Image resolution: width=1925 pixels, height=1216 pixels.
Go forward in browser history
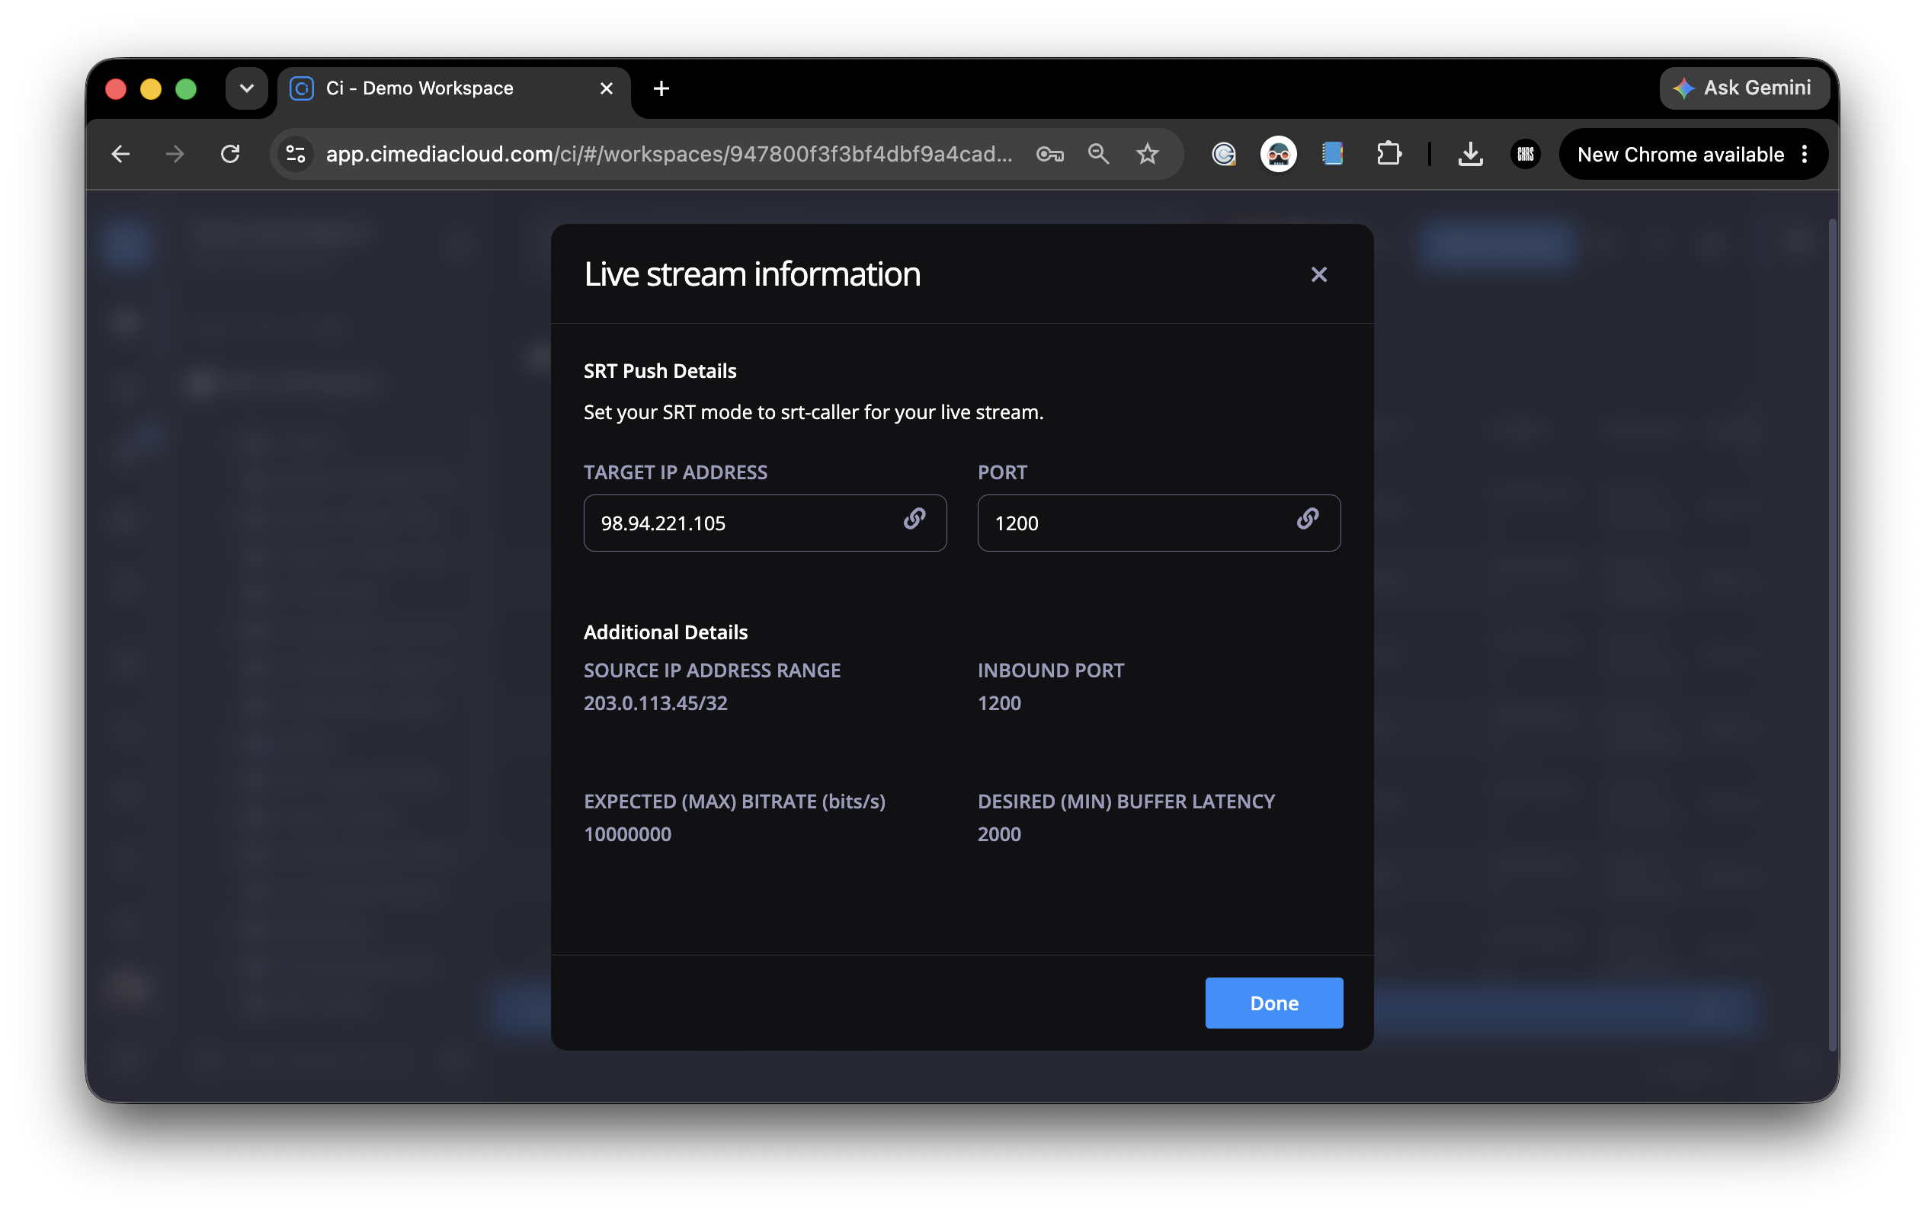(x=175, y=153)
